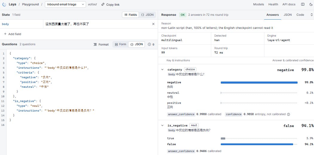Remove the body field with X
This screenshot has height=155, width=314.
(153, 24)
